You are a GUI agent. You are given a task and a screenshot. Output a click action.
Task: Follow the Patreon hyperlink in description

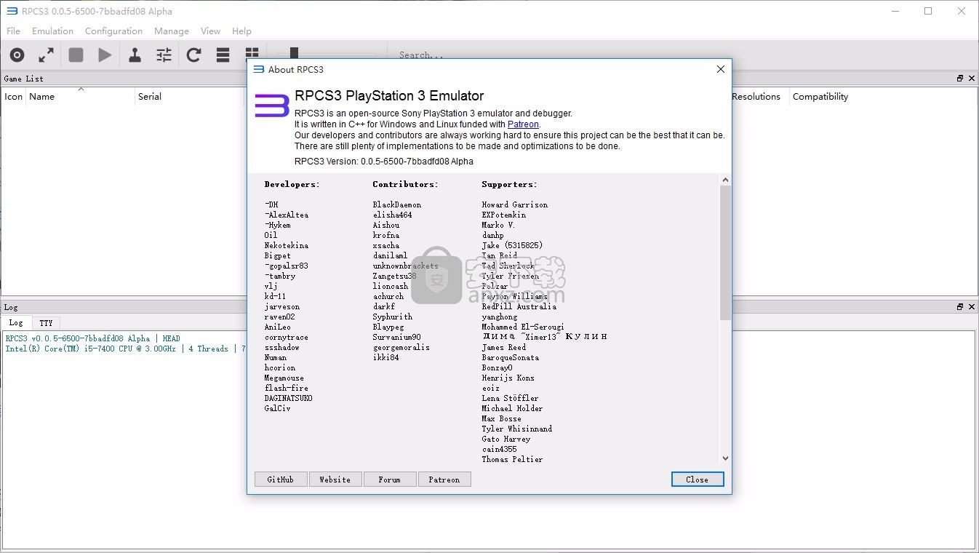[x=523, y=124]
